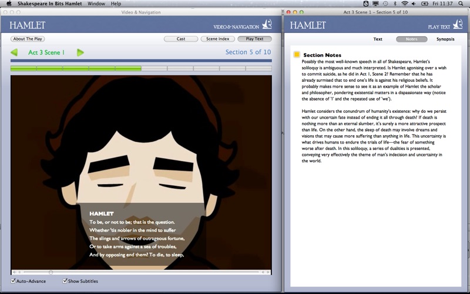Open the display menu bar icon
The height and width of the screenshot is (294, 470).
375,4
